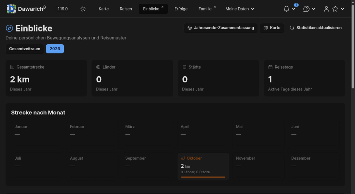
Task: Click the Juni month label
Action: point(295,127)
